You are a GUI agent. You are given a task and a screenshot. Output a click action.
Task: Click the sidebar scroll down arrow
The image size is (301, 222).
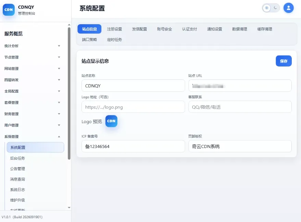[69, 208]
